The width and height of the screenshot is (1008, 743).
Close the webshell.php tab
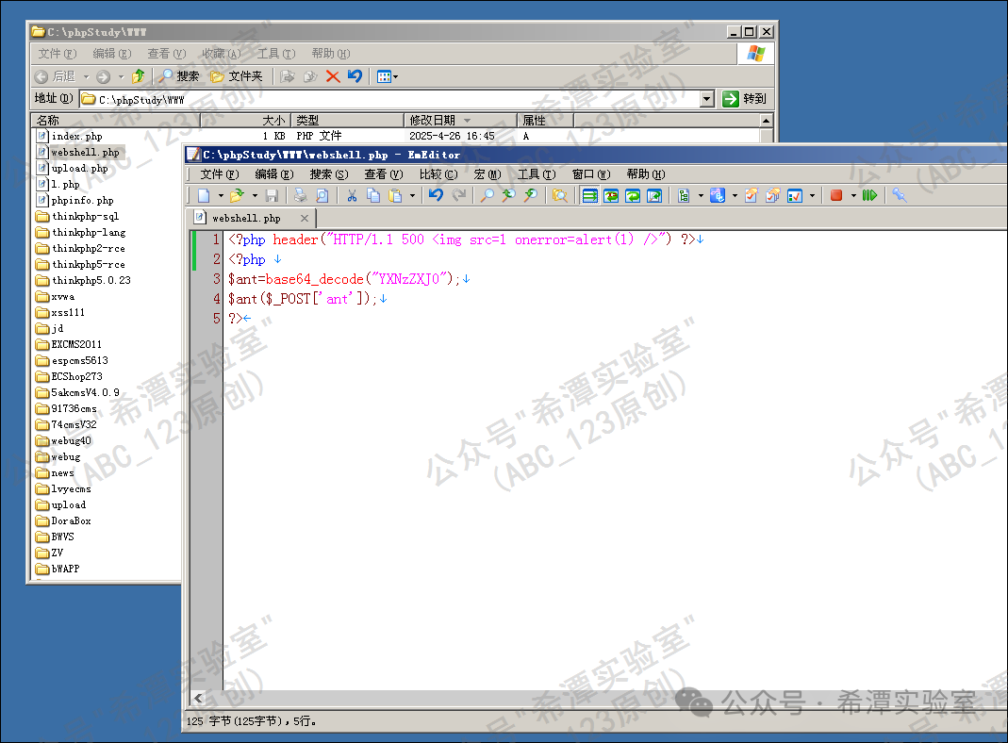coord(305,218)
